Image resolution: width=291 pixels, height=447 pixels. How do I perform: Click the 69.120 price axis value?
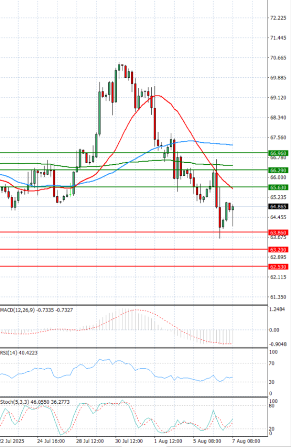click(278, 98)
